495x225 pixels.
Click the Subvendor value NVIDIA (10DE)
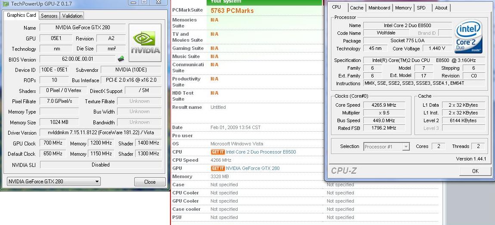click(131, 70)
